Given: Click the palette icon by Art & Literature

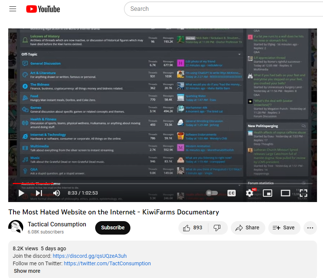Looking at the screenshot, I should (25, 75).
